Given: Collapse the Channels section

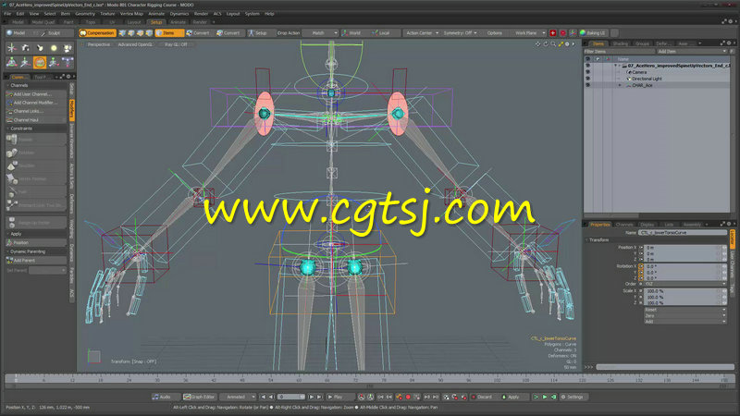Looking at the screenshot, I should pos(8,85).
